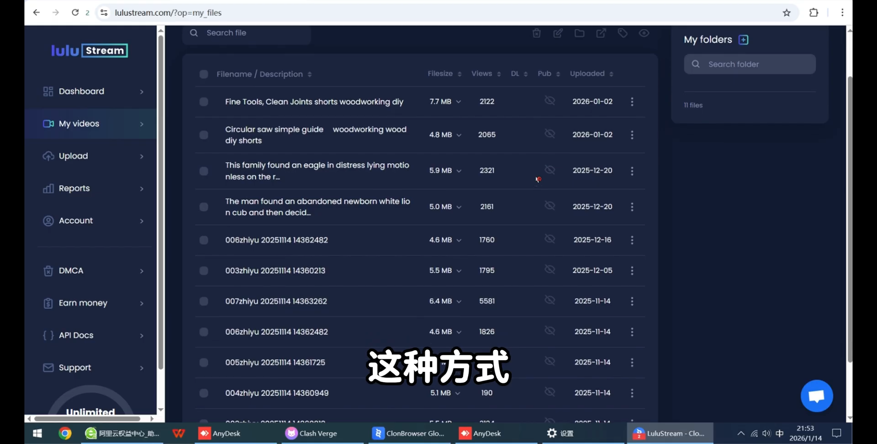Screen dimensions: 877x444
Task: Open options menu for 007zhiyu file
Action: tap(632, 301)
